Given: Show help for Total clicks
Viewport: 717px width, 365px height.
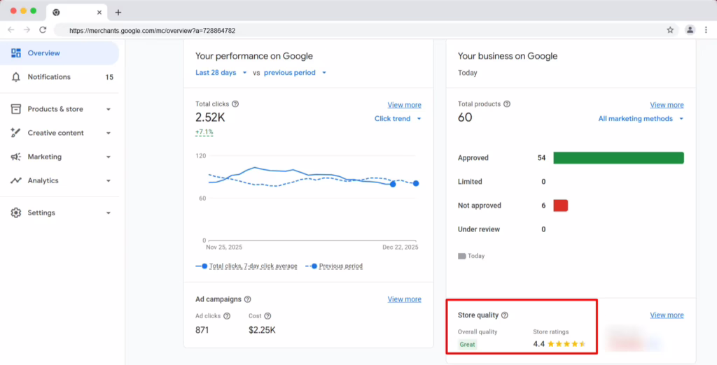Looking at the screenshot, I should [x=235, y=104].
